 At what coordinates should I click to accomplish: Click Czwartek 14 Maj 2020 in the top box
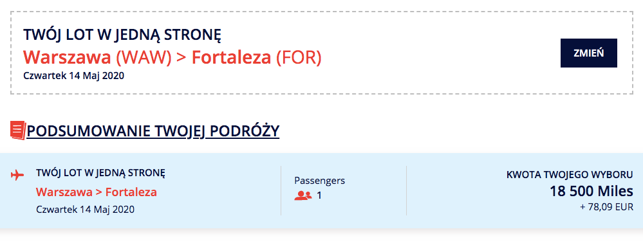click(x=74, y=76)
